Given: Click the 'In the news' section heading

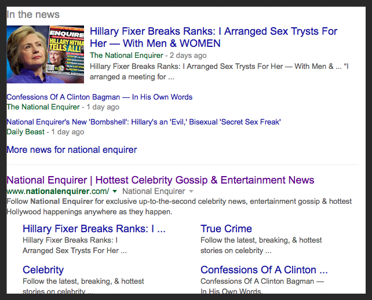Looking at the screenshot, I should click(33, 14).
